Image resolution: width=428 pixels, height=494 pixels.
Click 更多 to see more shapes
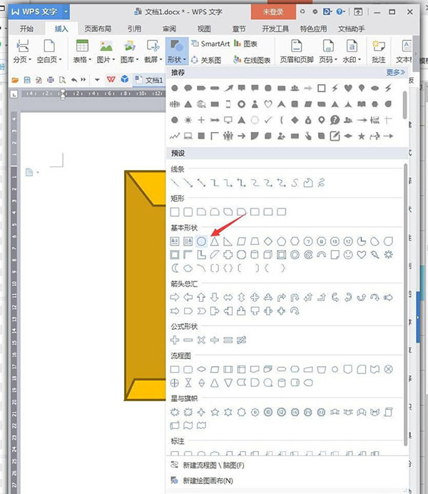(x=396, y=73)
